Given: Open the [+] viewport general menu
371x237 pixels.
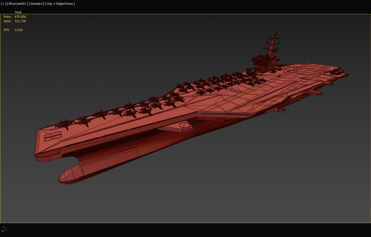Looking at the screenshot, I should pos(3,4).
